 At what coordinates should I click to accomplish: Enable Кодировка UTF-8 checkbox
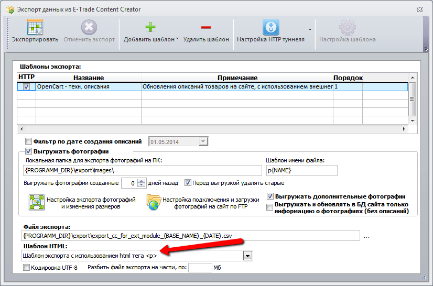tap(26, 268)
